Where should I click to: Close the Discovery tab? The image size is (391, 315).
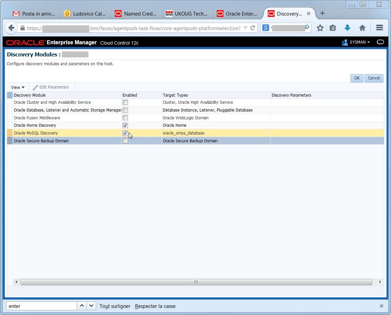[x=309, y=14]
